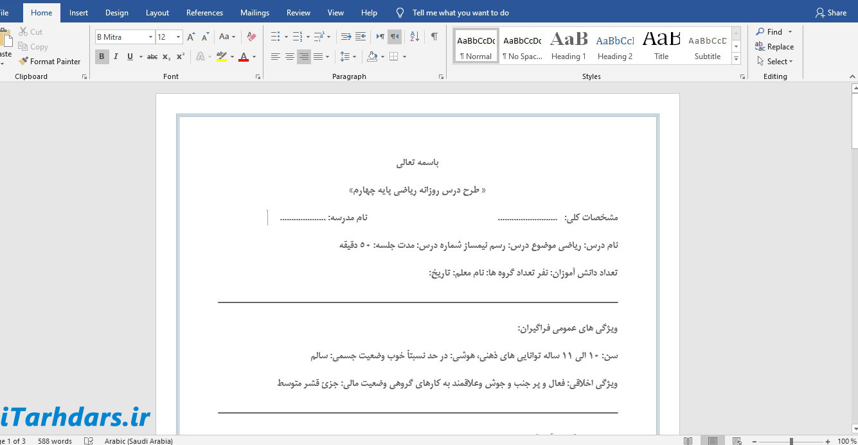The image size is (858, 445).
Task: Switch to Web Layout view
Action: click(x=737, y=441)
